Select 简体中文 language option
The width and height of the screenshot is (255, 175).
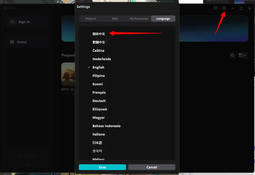coord(99,34)
